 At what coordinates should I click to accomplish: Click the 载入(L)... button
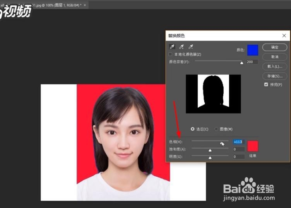(x=275, y=66)
